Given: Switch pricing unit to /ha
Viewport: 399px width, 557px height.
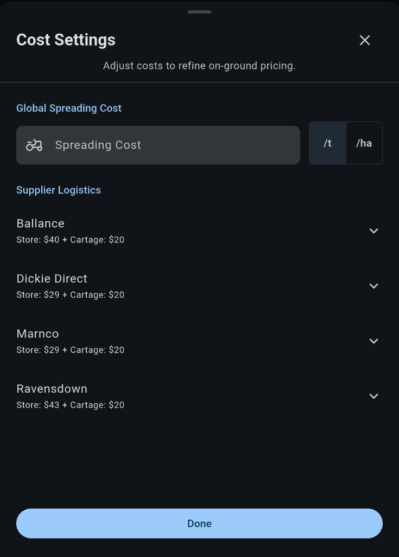Looking at the screenshot, I should (x=364, y=143).
